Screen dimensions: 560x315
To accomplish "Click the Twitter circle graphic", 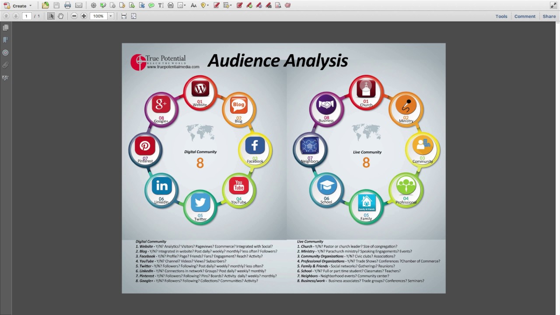I will 200,206.
